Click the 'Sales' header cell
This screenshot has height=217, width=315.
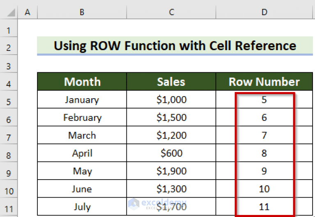(x=171, y=81)
